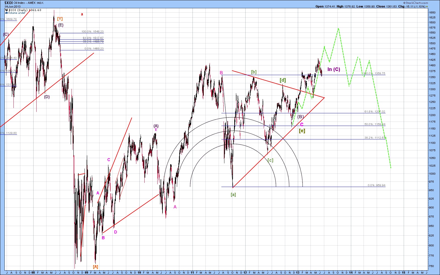Click the 61.8%: 1207.02 Fibonacci label
440x275 pixels.
point(375,112)
